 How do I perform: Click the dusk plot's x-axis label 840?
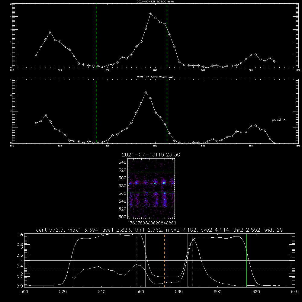click(x=155, y=146)
